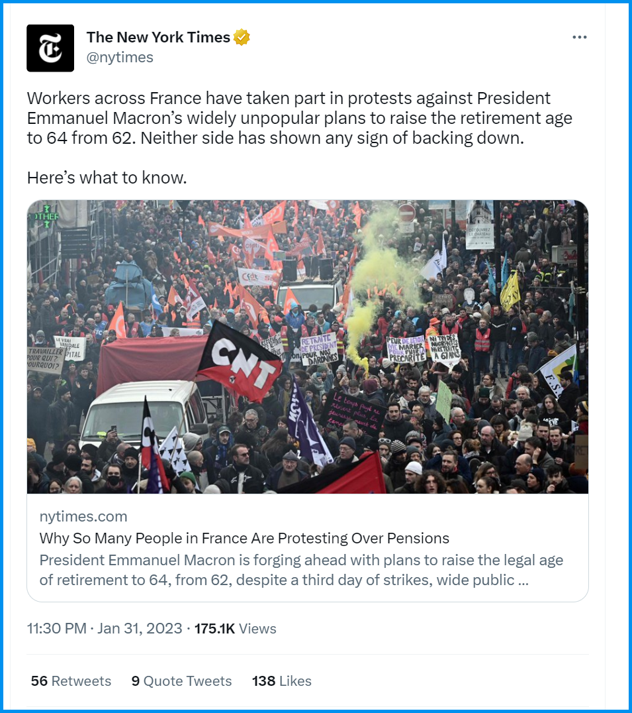The width and height of the screenshot is (632, 713).
Task: Click the 11:30 PM timestamp
Action: click(x=57, y=628)
